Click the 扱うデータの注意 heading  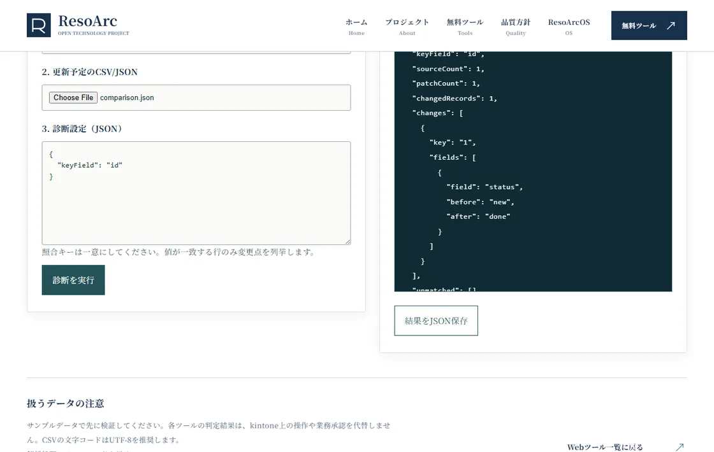pyautogui.click(x=66, y=404)
